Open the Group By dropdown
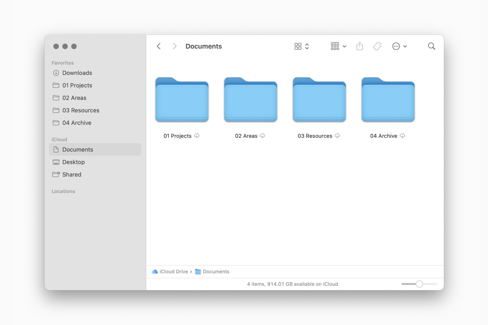Image resolution: width=488 pixels, height=325 pixels. tap(338, 46)
